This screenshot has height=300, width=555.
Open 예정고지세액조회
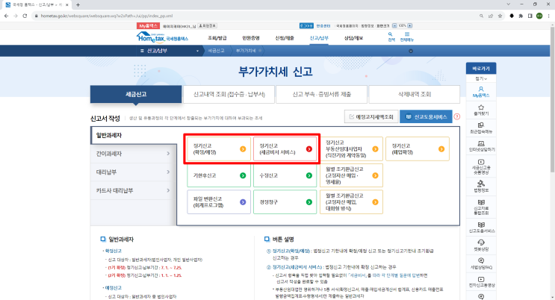pos(371,116)
